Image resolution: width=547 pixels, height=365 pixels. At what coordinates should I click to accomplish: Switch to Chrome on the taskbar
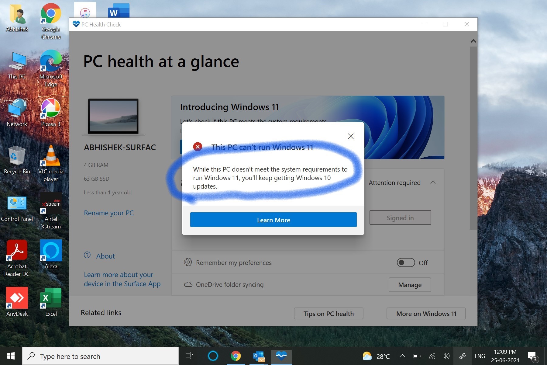point(236,356)
